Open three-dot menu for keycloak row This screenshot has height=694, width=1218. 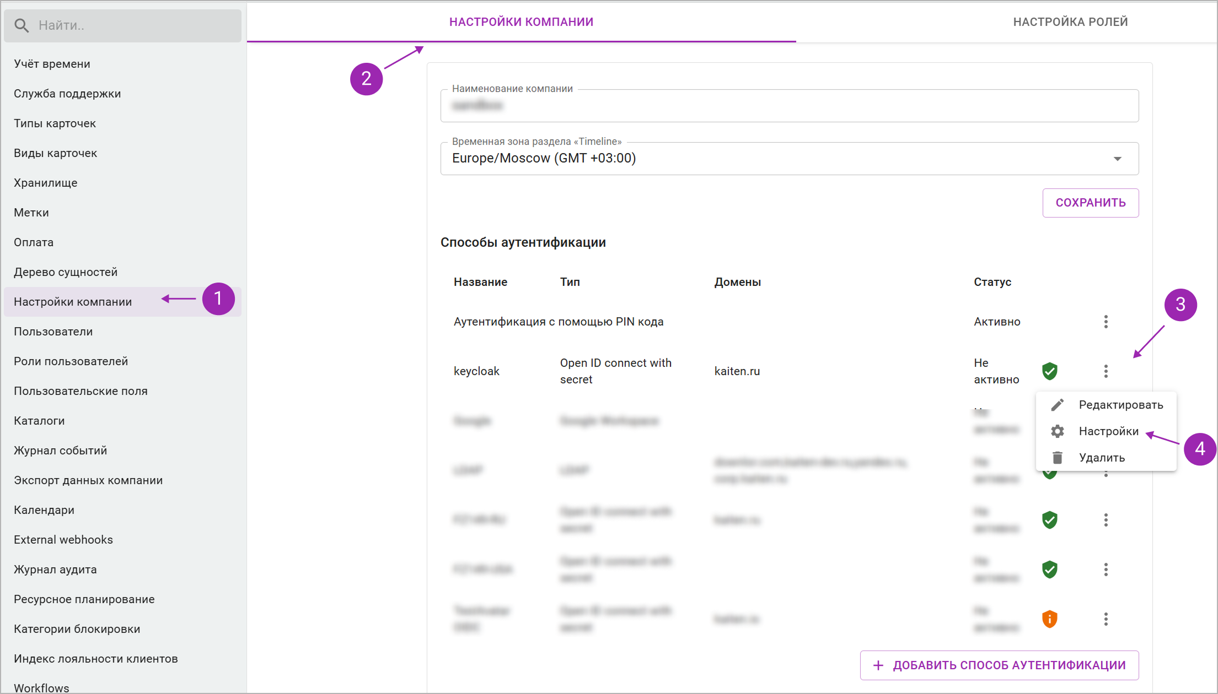click(x=1106, y=371)
